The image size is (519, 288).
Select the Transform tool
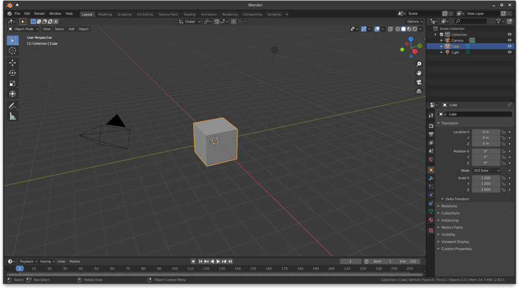tap(12, 94)
